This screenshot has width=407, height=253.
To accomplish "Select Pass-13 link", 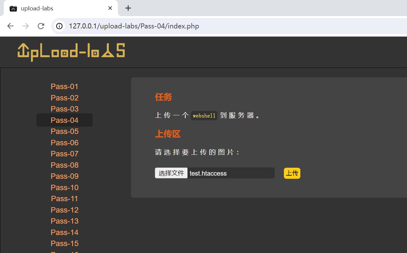I will tap(65, 221).
